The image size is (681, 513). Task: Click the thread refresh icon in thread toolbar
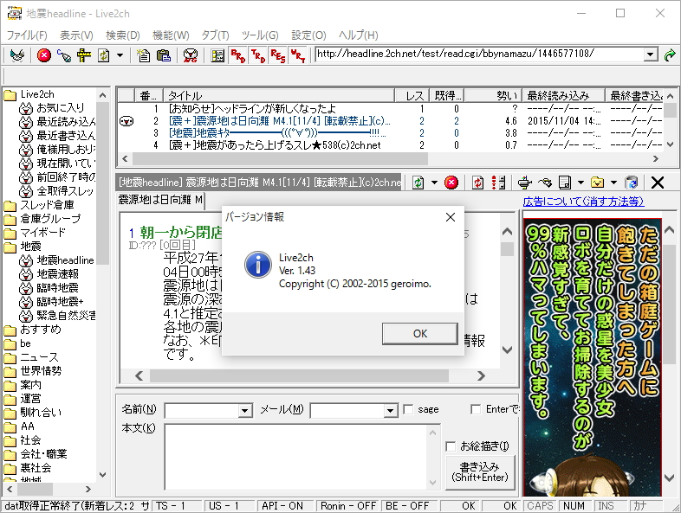pyautogui.click(x=418, y=183)
